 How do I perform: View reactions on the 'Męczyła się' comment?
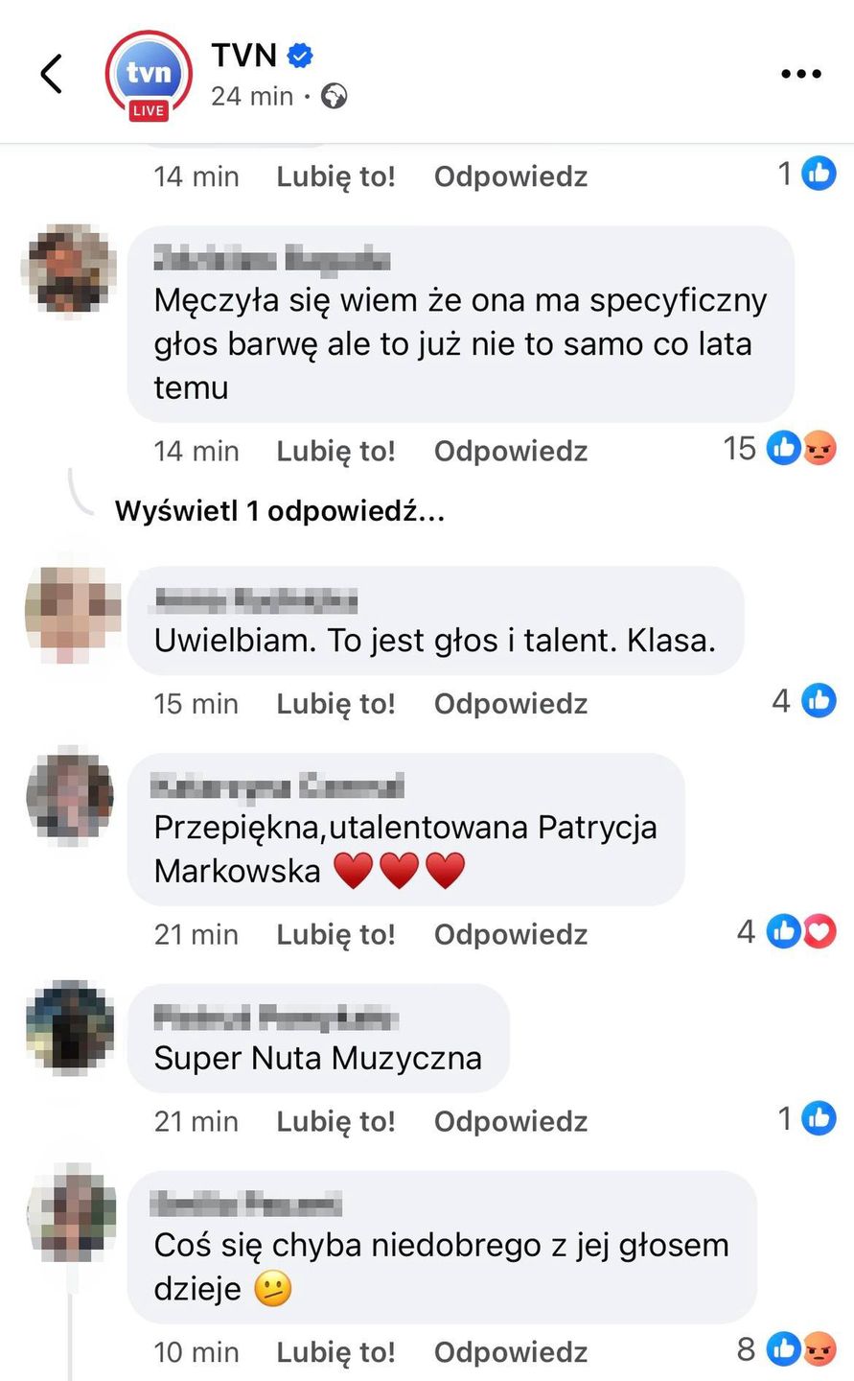click(x=780, y=448)
